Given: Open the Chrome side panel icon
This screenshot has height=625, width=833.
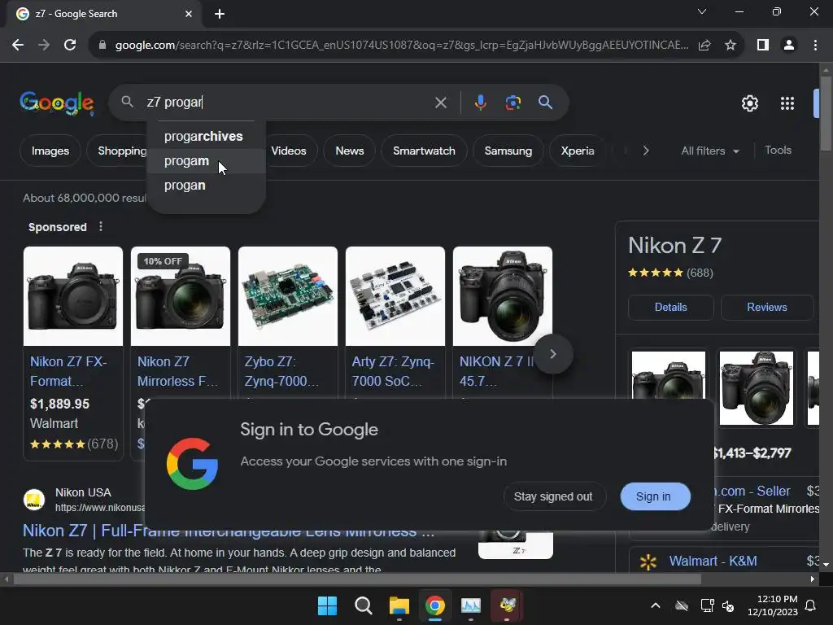Looking at the screenshot, I should click(763, 46).
